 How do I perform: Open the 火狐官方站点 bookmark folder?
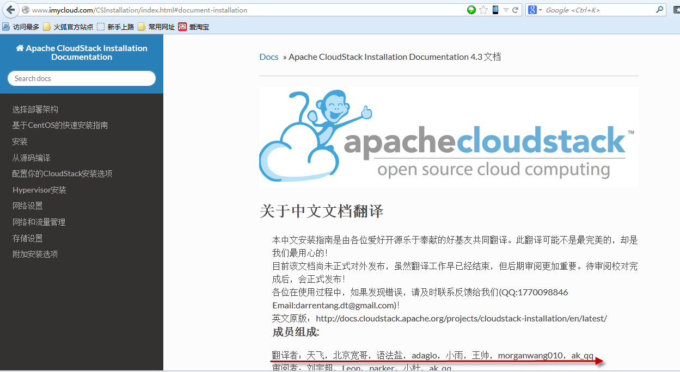pyautogui.click(x=68, y=27)
